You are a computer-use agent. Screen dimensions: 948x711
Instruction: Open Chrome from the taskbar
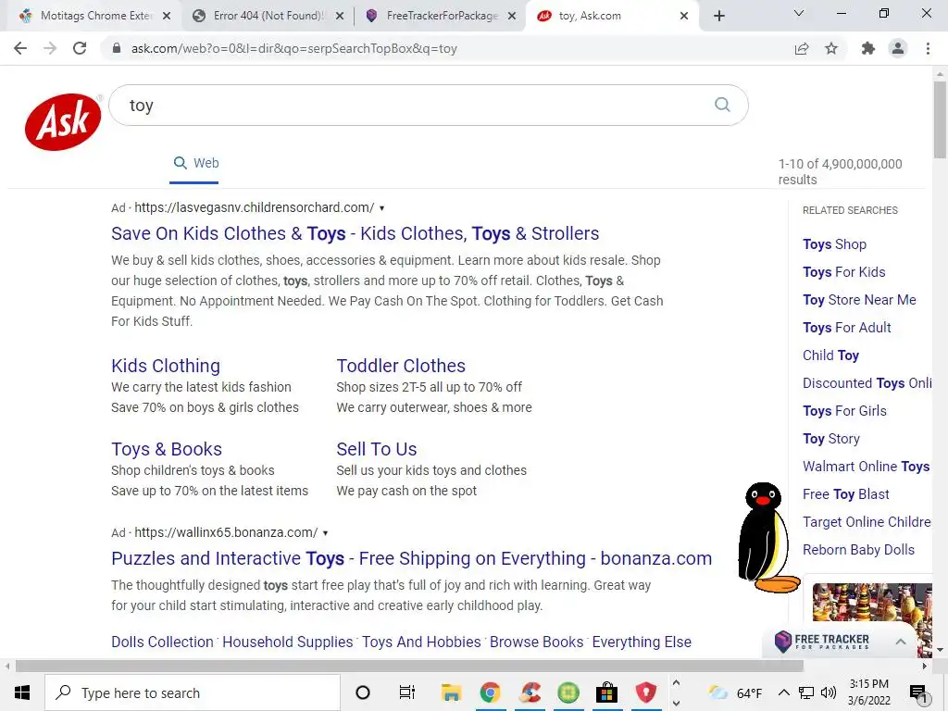point(491,692)
